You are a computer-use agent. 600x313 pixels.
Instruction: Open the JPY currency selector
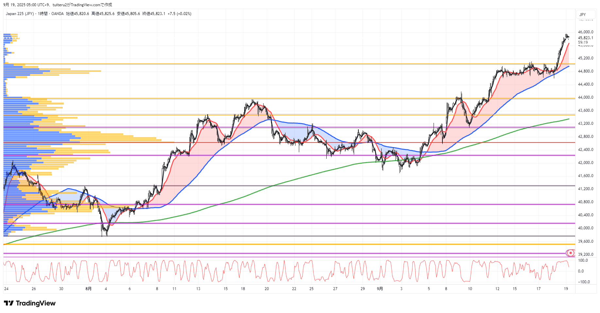[583, 14]
